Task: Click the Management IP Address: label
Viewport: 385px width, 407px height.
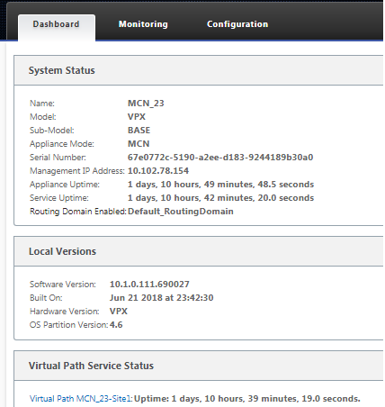Action: point(77,171)
